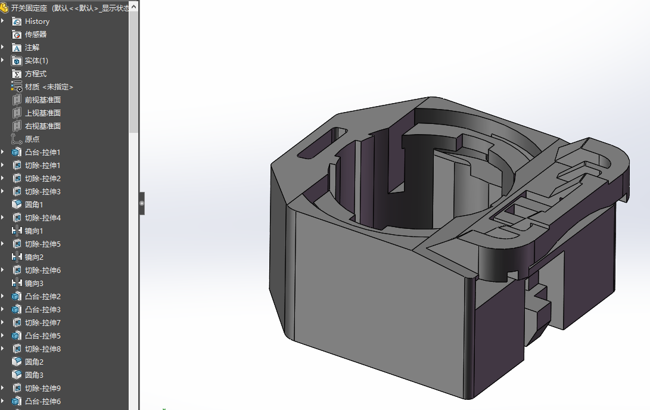This screenshot has height=410, width=650.
Task: Click the 镜向3 mirror icon
Action: (17, 283)
